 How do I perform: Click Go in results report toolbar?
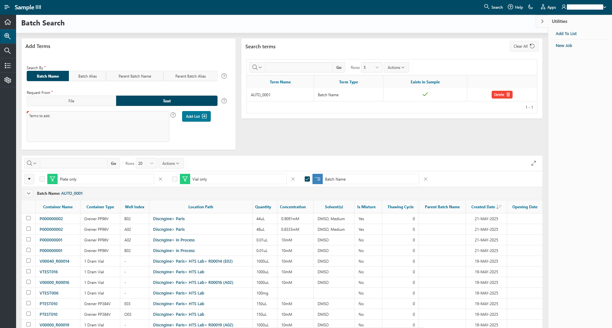[114, 163]
